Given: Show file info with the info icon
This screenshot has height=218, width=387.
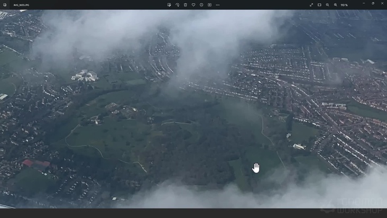Looking at the screenshot, I should pyautogui.click(x=201, y=5).
